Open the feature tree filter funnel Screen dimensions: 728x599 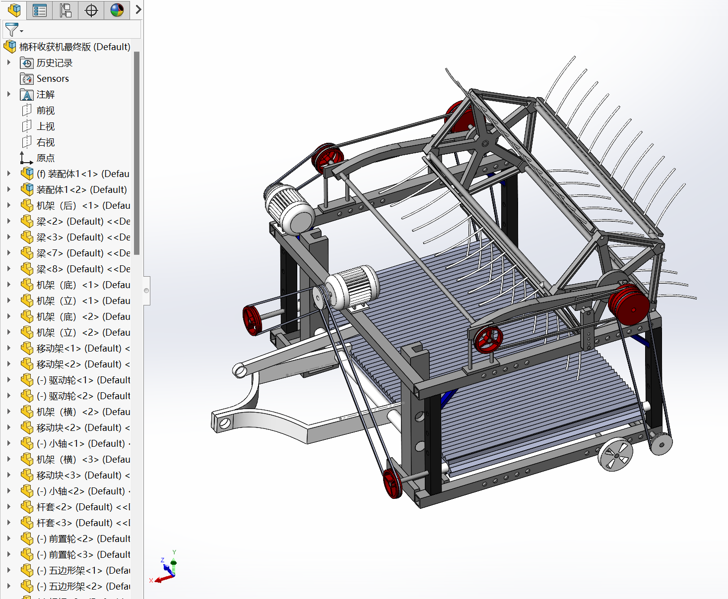pyautogui.click(x=12, y=30)
